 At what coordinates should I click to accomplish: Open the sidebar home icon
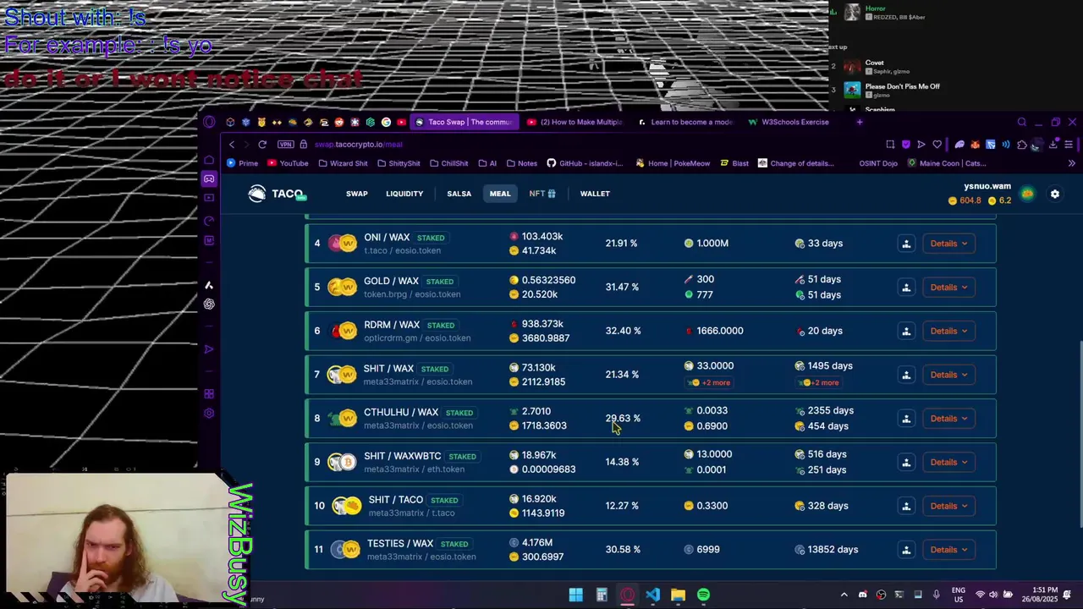(209, 159)
